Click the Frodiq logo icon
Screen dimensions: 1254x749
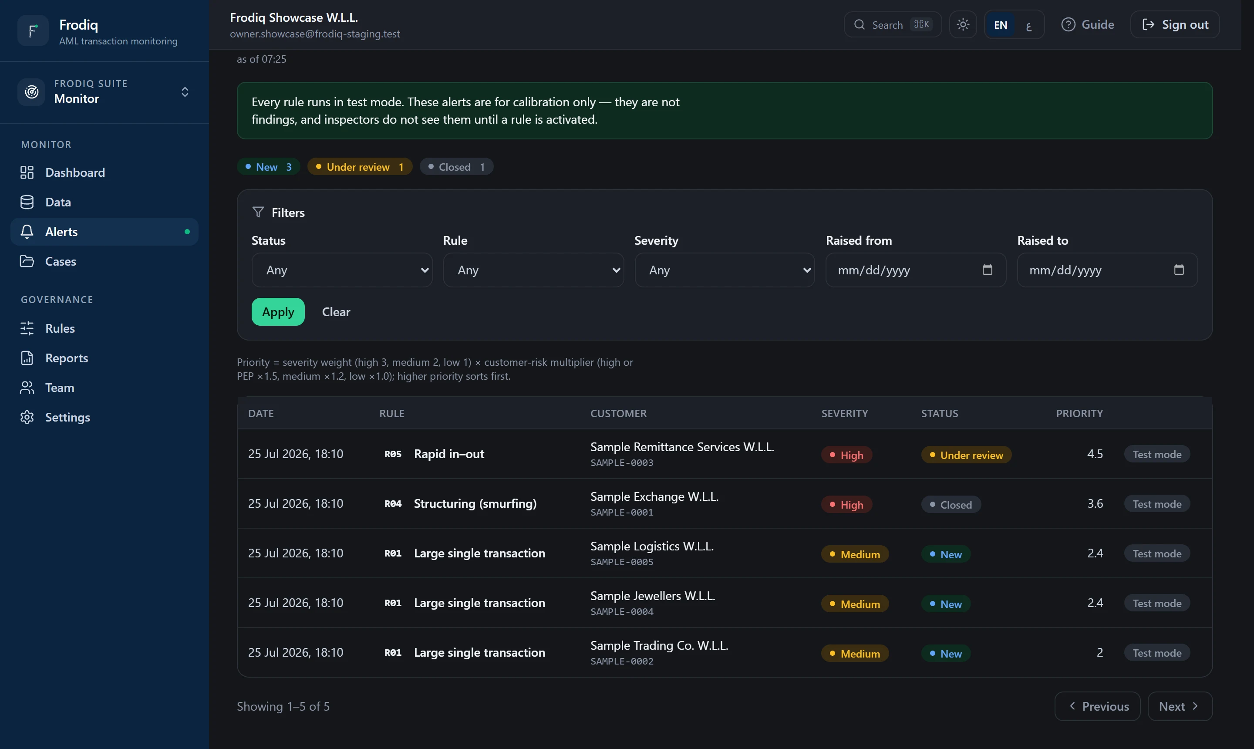[33, 31]
